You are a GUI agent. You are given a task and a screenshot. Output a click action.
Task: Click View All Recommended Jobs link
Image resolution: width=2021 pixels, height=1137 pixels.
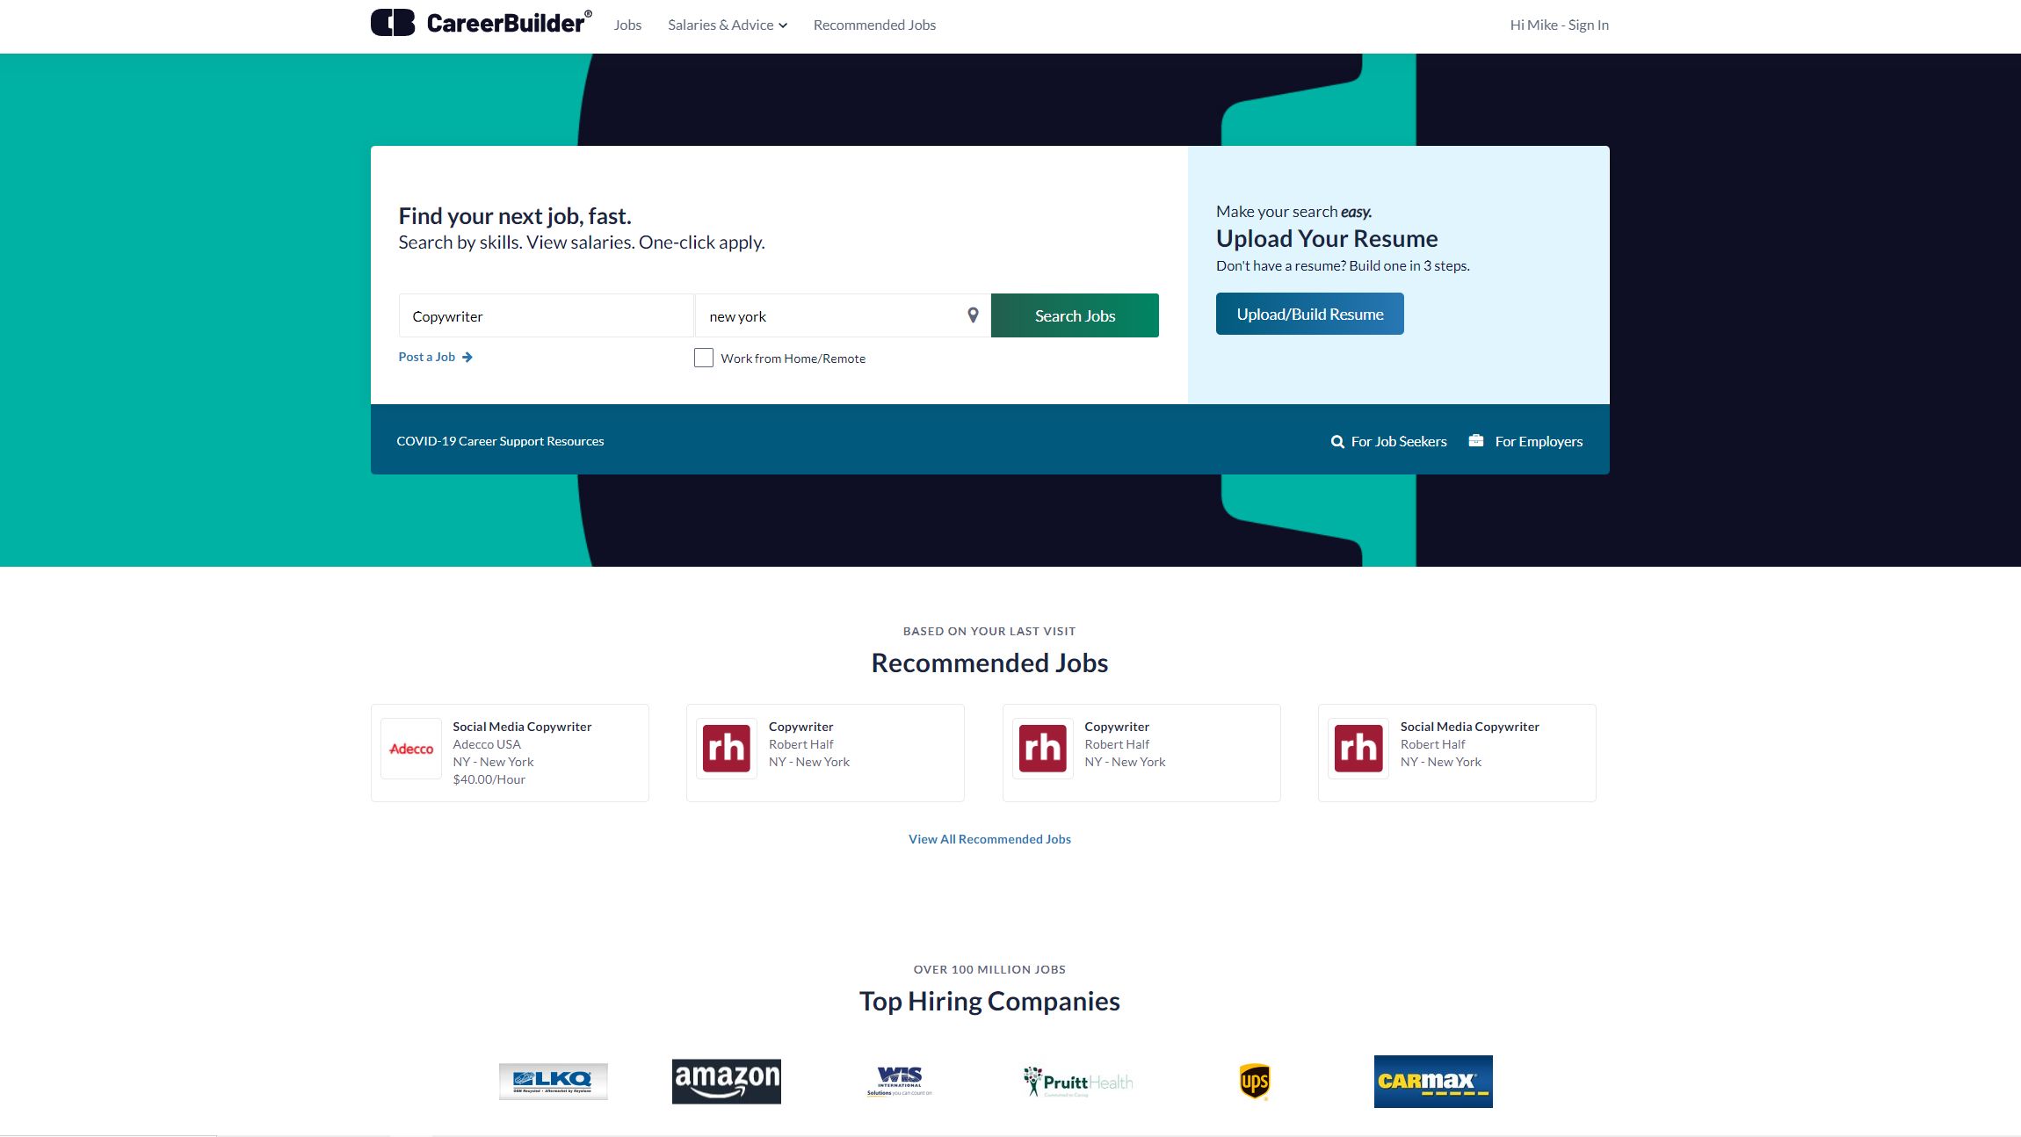(x=989, y=838)
